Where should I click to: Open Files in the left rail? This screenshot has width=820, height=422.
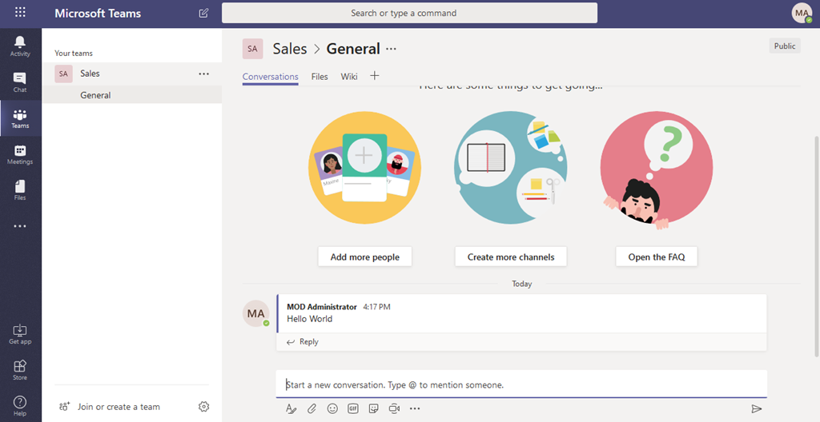20,189
